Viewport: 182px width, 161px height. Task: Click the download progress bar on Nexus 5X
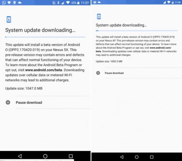(45, 37)
